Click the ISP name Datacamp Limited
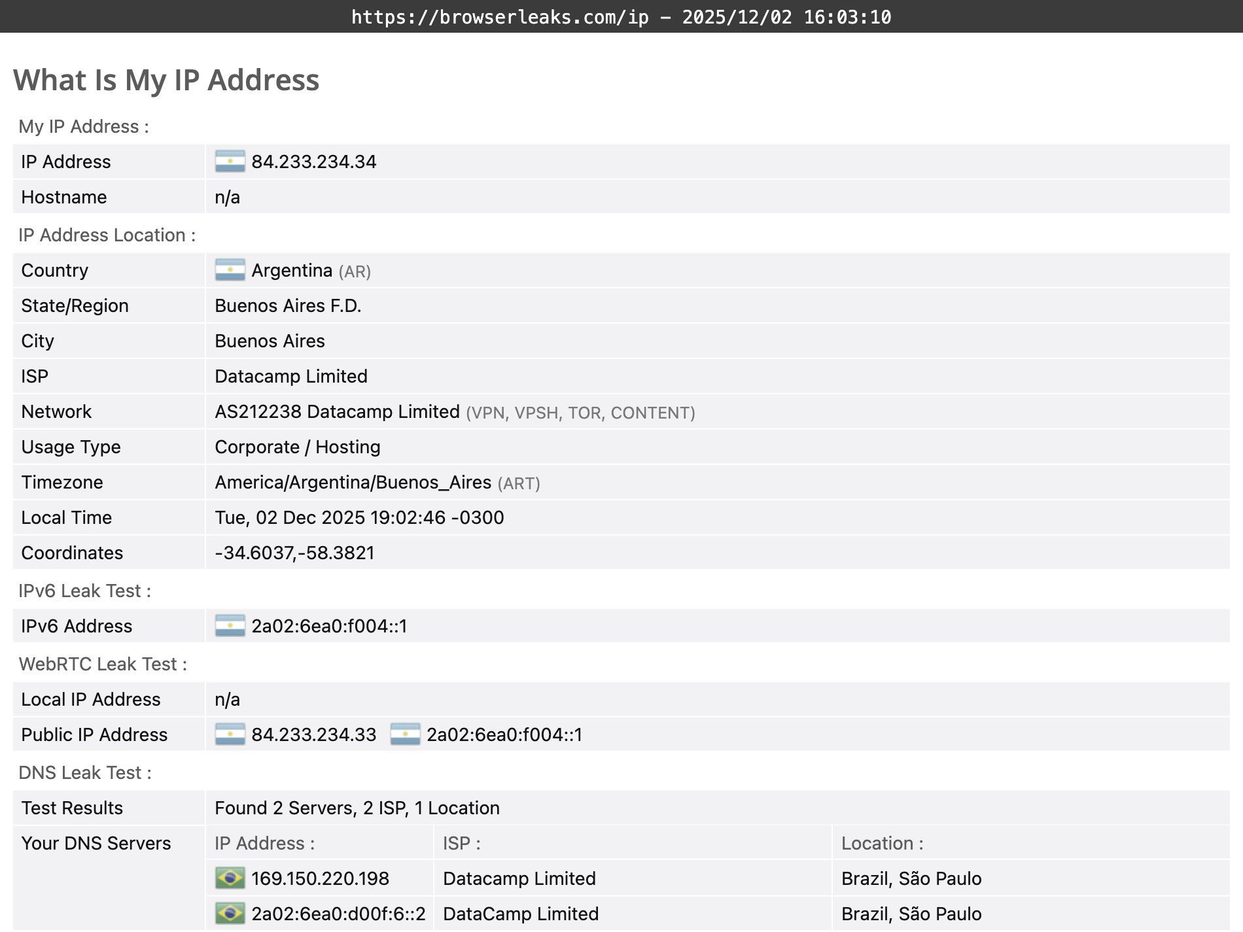Viewport: 1243px width, 932px height. pyautogui.click(x=291, y=376)
